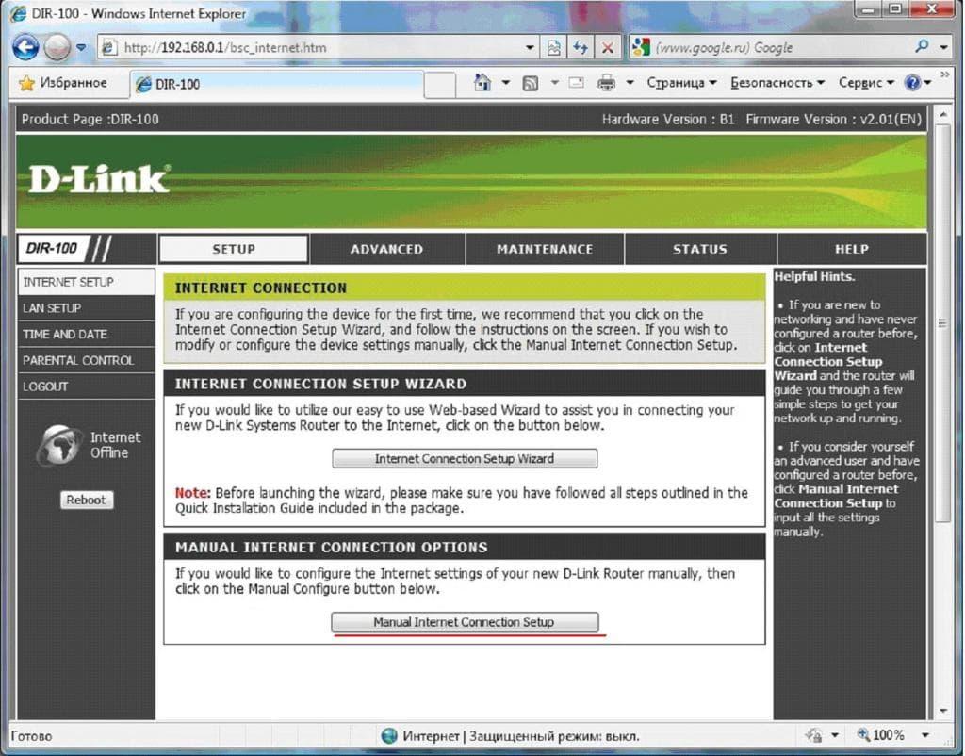Expand the zoom level dropdown arrow
965x756 pixels.
[924, 735]
